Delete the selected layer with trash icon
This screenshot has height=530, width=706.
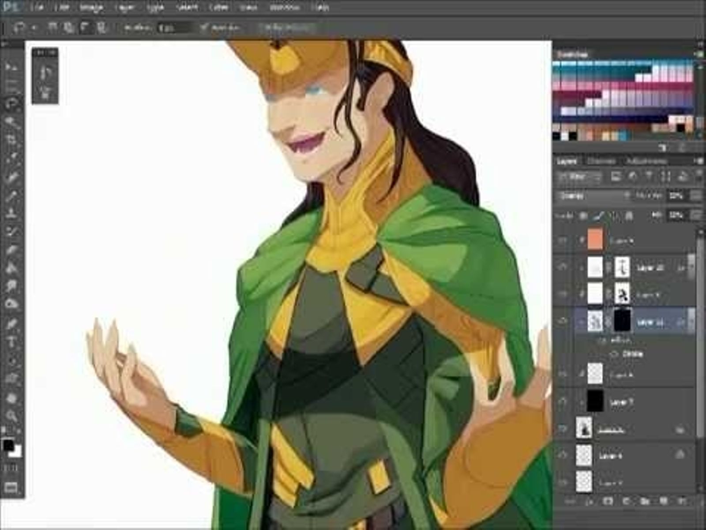[682, 502]
